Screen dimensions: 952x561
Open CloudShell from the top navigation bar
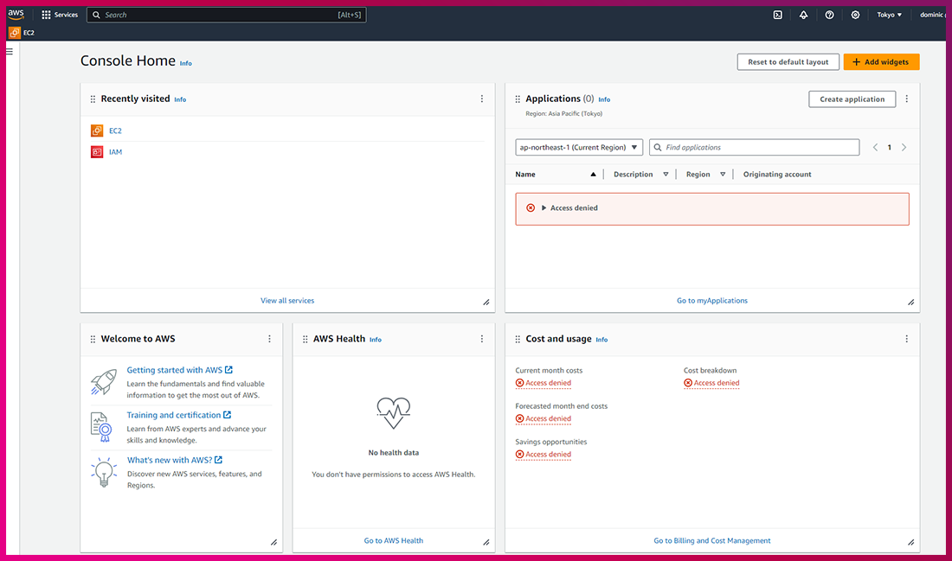[778, 15]
